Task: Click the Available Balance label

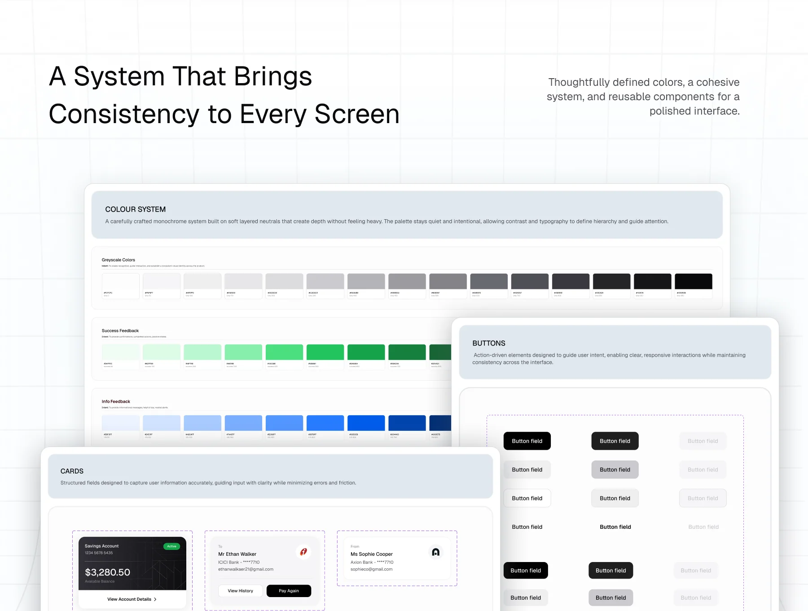Action: [100, 581]
